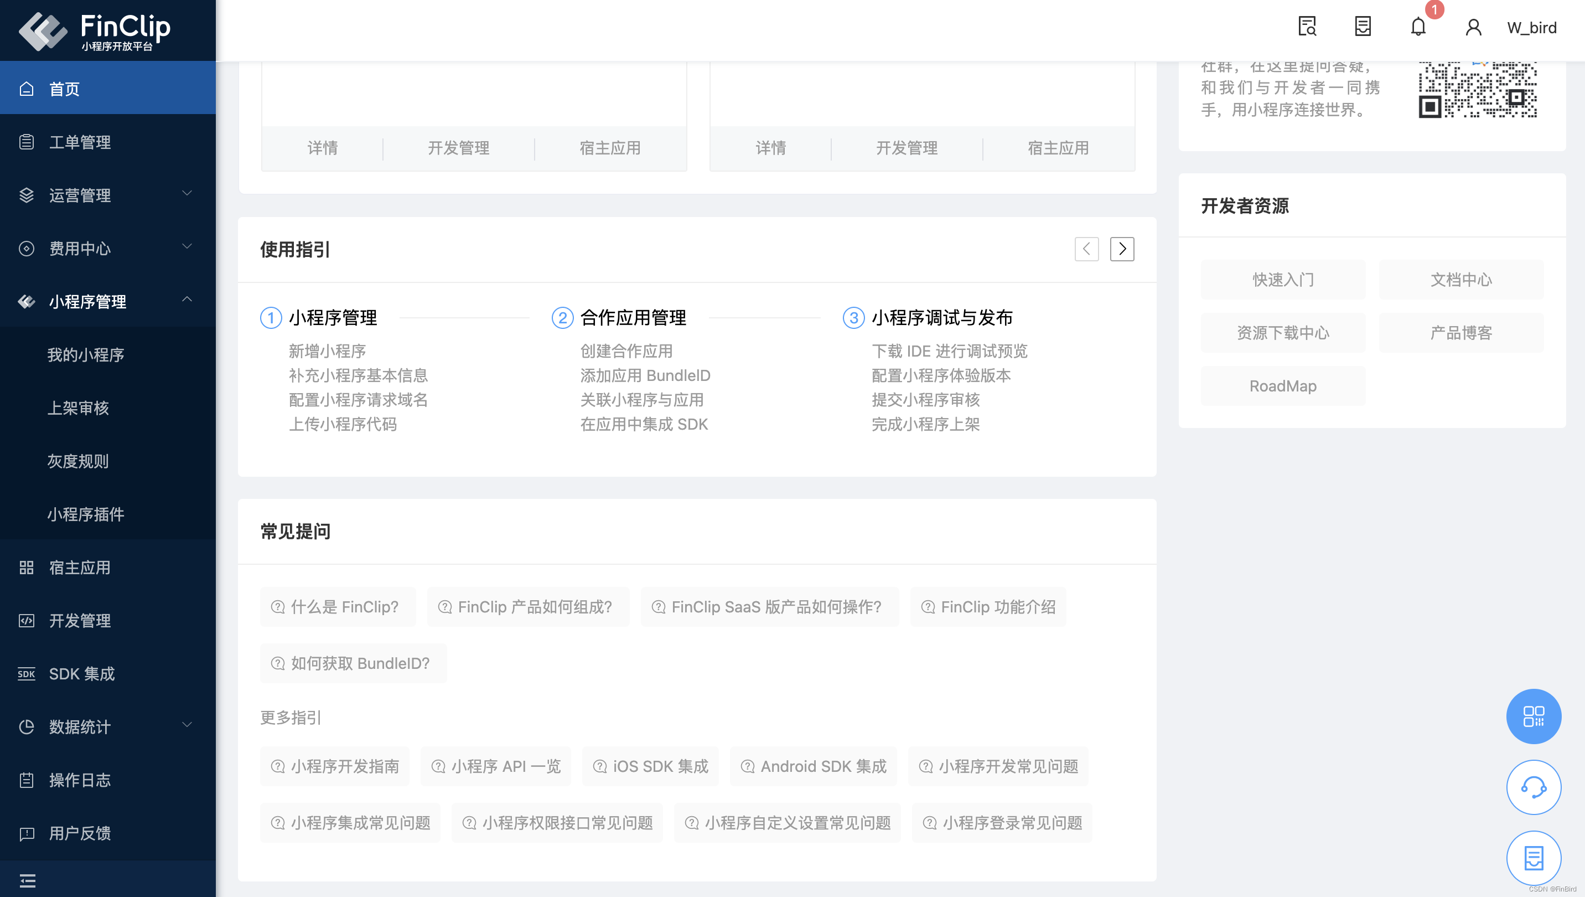Collapse the 小程序管理 menu
This screenshot has width=1585, height=897.
87,302
